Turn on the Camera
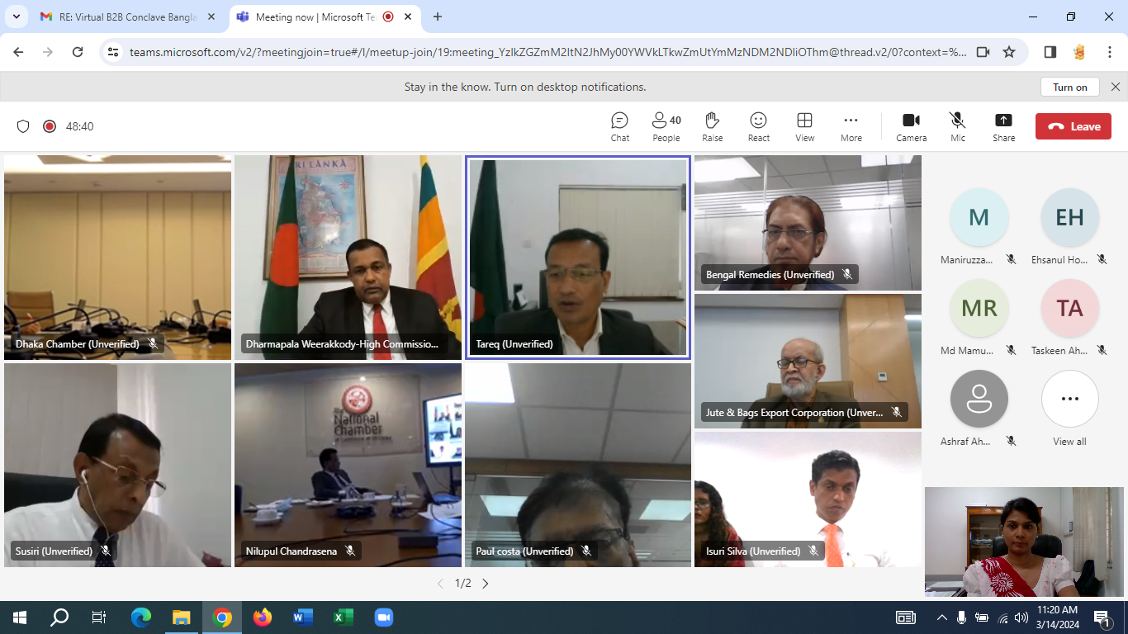This screenshot has width=1128, height=634. (x=911, y=125)
